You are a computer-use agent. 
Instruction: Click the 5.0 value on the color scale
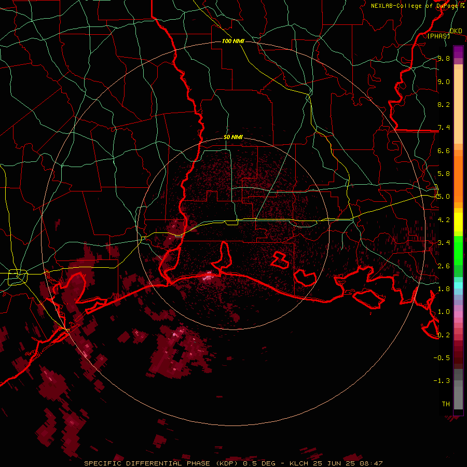444,197
